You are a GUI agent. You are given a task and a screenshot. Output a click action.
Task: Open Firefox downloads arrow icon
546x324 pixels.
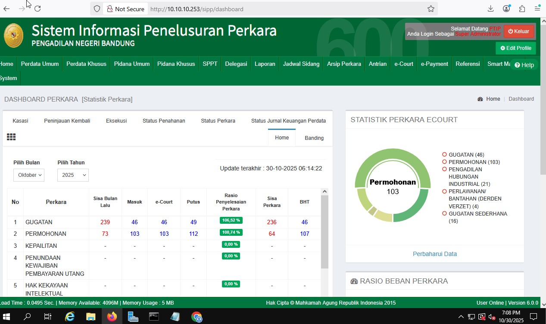point(490,9)
